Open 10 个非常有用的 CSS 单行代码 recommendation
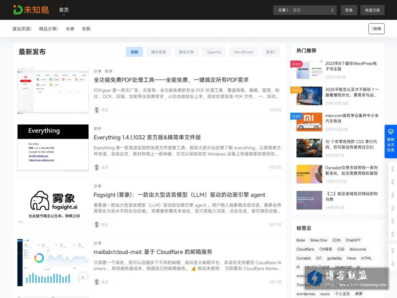The image size is (397, 298). 351,144
